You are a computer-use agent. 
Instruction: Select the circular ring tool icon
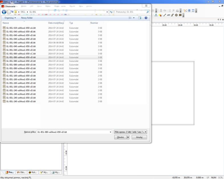tap(176, 15)
